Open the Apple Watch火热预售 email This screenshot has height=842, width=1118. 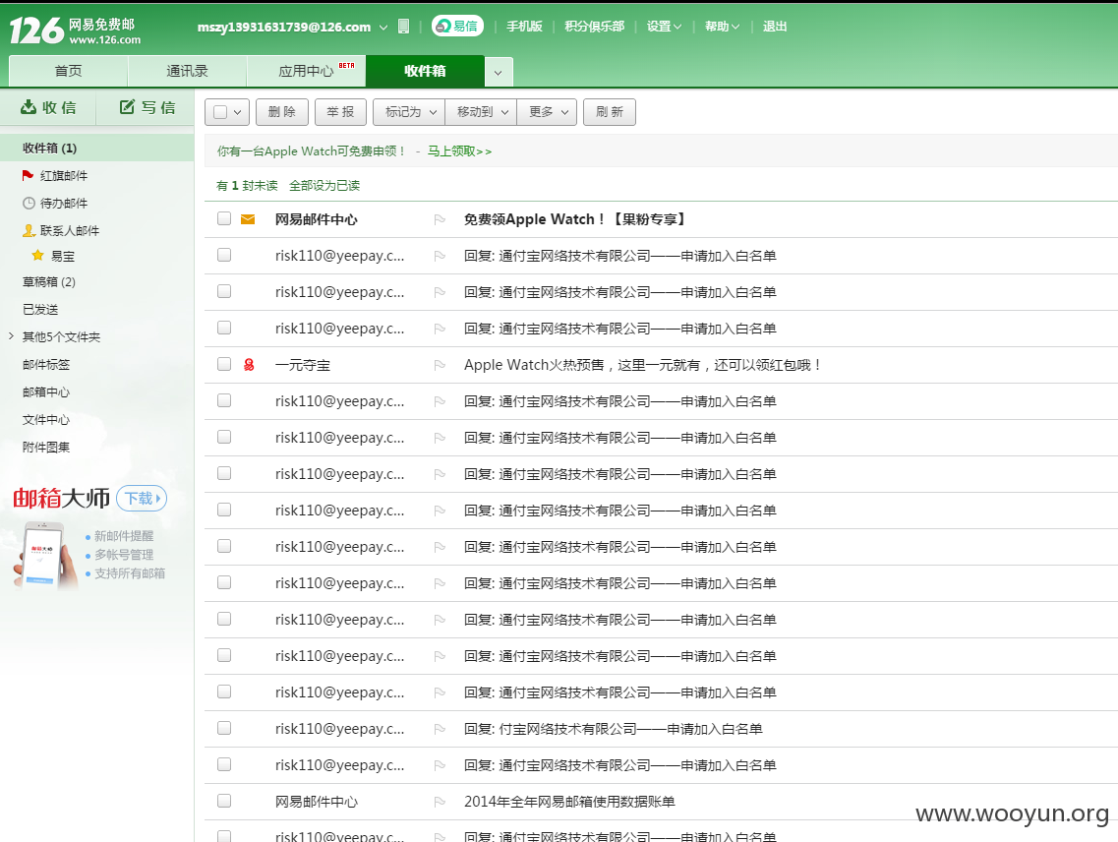(x=643, y=365)
